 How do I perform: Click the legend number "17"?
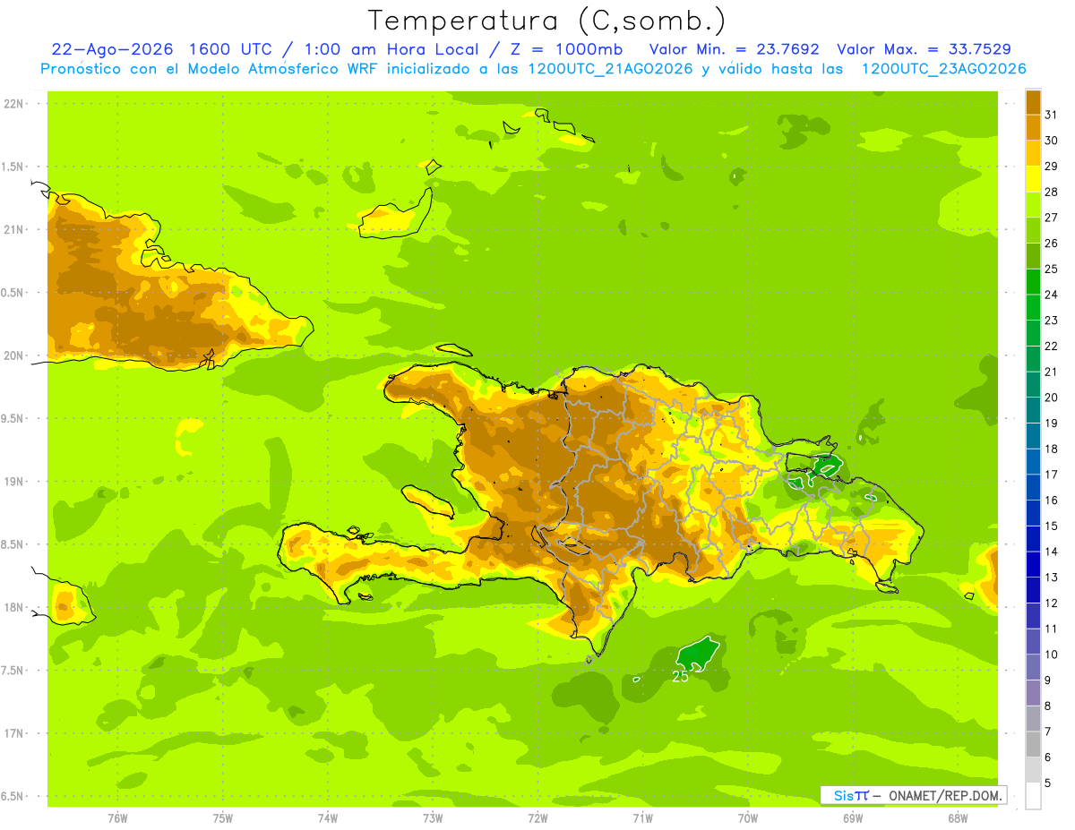1052,475
